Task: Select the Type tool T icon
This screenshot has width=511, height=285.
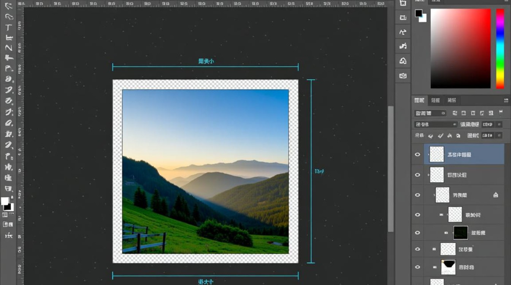Action: tap(8, 27)
